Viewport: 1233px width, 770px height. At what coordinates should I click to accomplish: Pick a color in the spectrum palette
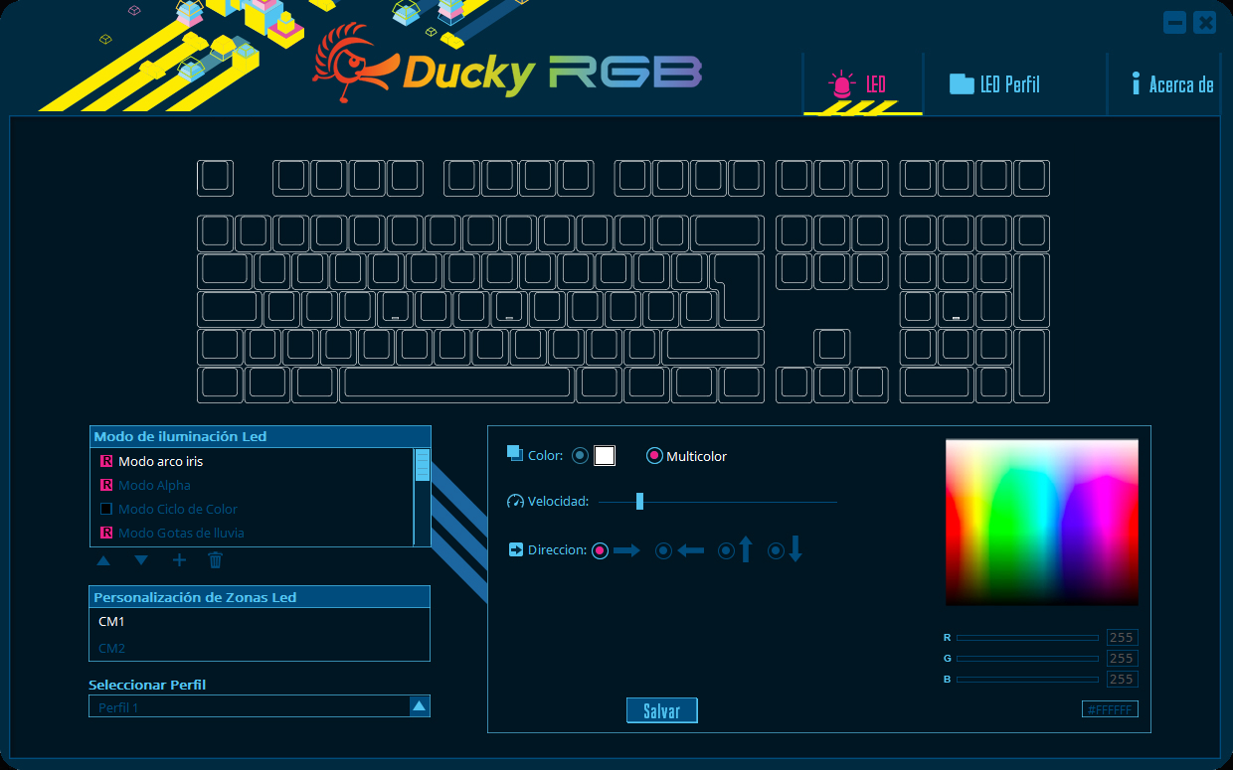click(x=1042, y=522)
